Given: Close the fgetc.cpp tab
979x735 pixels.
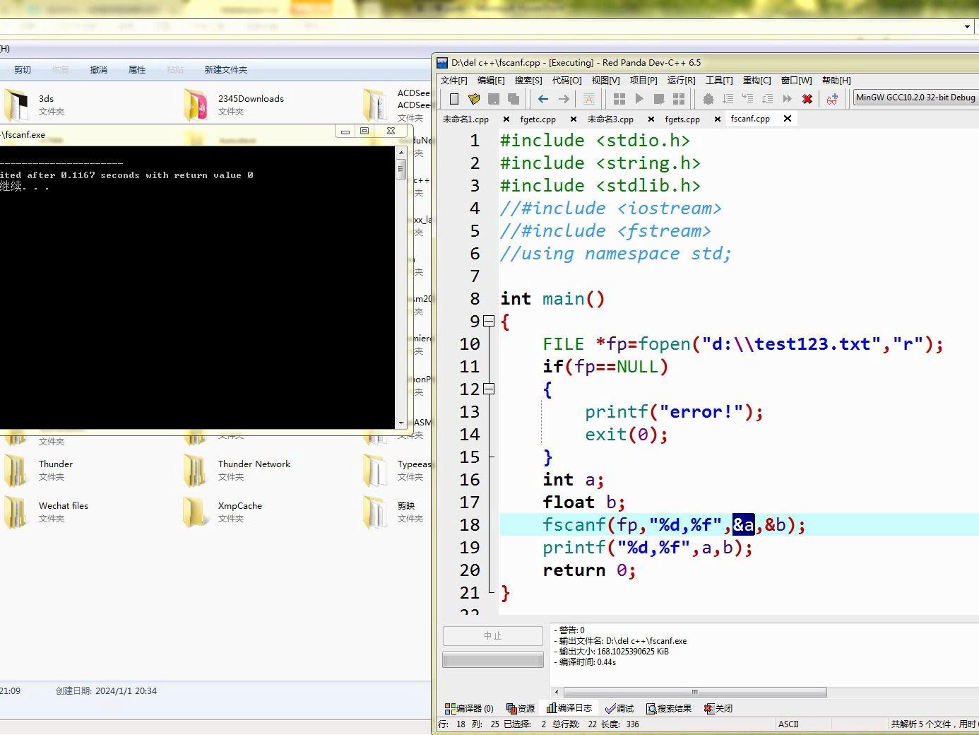Looking at the screenshot, I should (x=573, y=119).
